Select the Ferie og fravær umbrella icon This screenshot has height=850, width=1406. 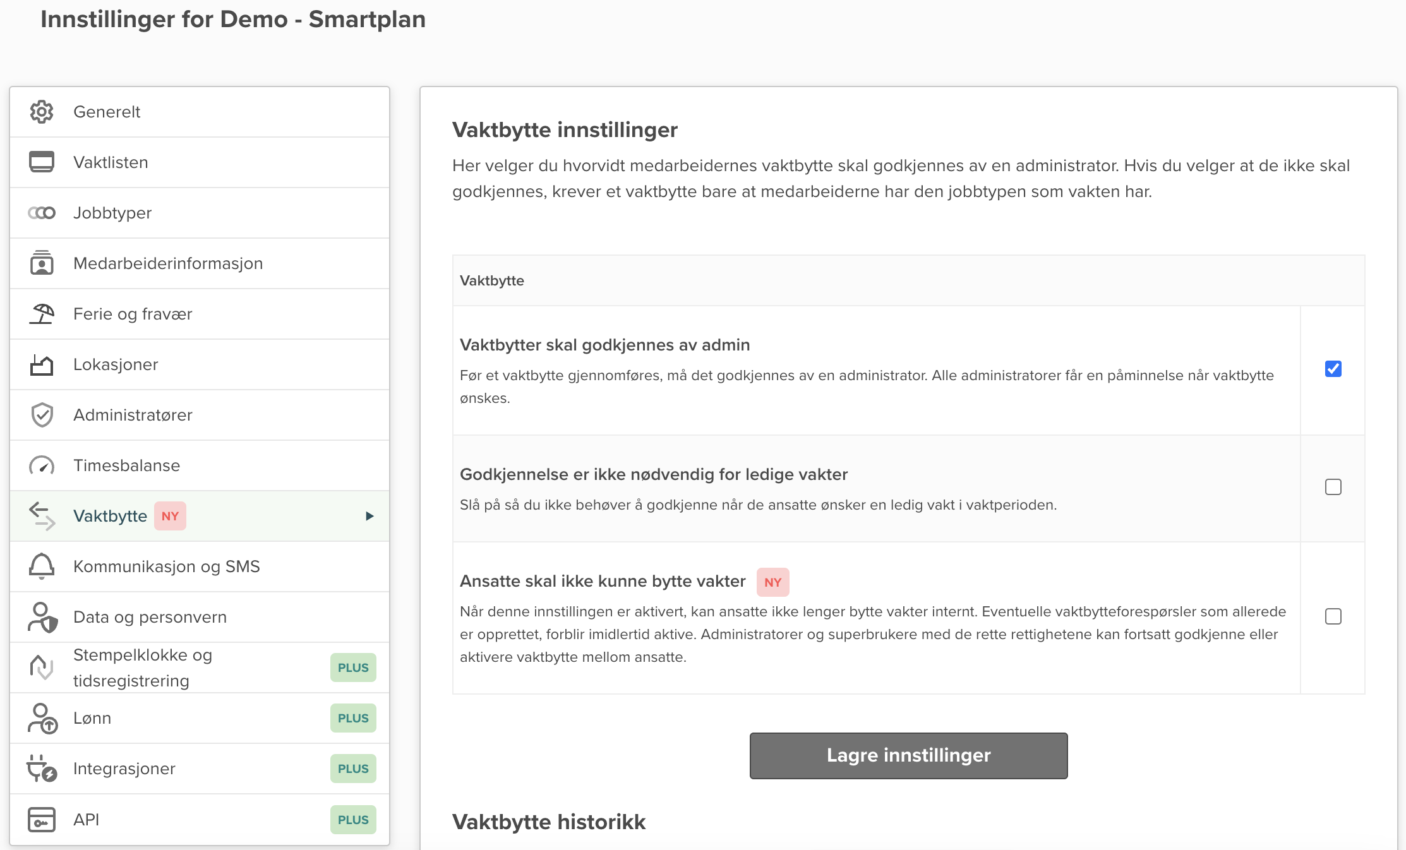42,314
